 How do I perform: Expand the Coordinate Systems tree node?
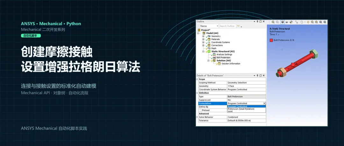point(203,43)
